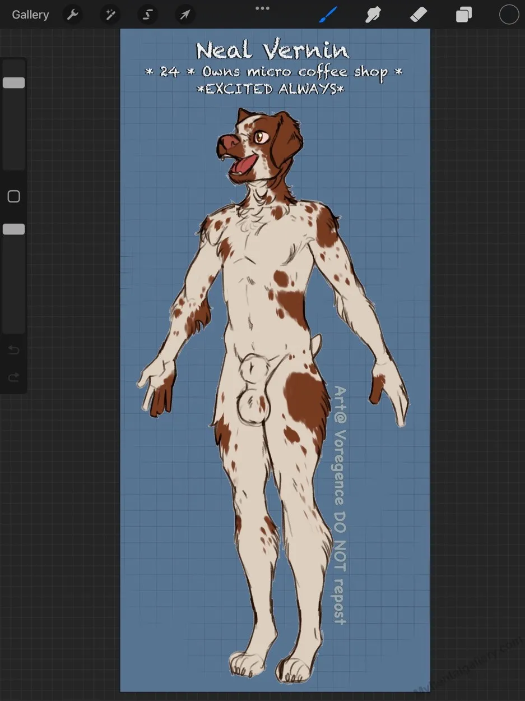Tap the square modify button in the sidebar

pos(13,196)
